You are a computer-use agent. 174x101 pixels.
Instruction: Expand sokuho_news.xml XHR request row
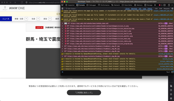tap(62, 23)
